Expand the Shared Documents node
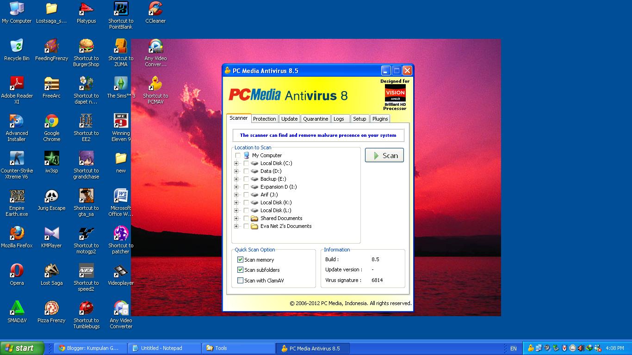 236,218
